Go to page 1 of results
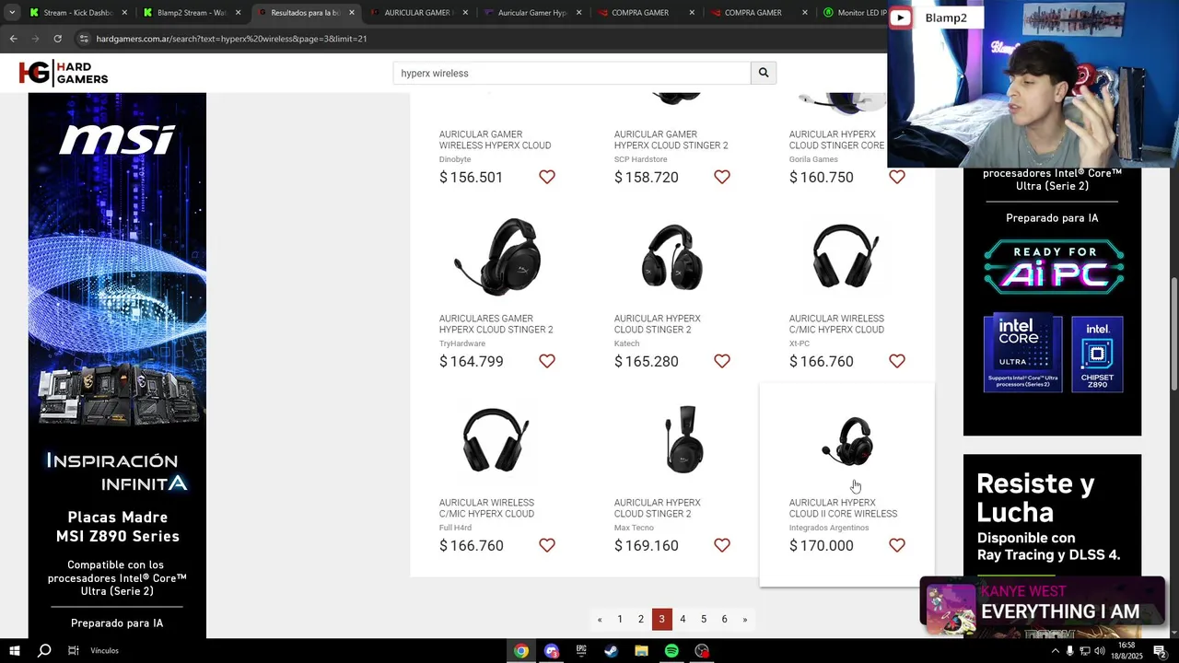Image resolution: width=1179 pixels, height=663 pixels. [620, 619]
